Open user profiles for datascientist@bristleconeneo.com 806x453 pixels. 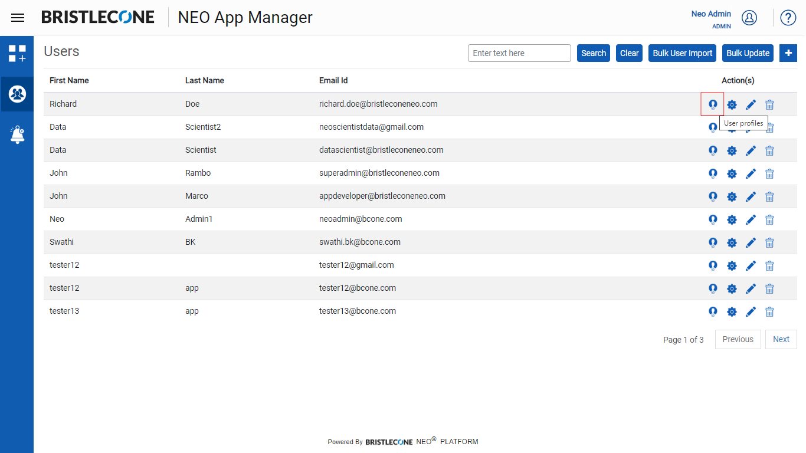[x=713, y=150]
